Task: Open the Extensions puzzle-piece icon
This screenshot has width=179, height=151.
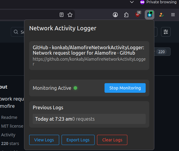Action: (x=126, y=15)
